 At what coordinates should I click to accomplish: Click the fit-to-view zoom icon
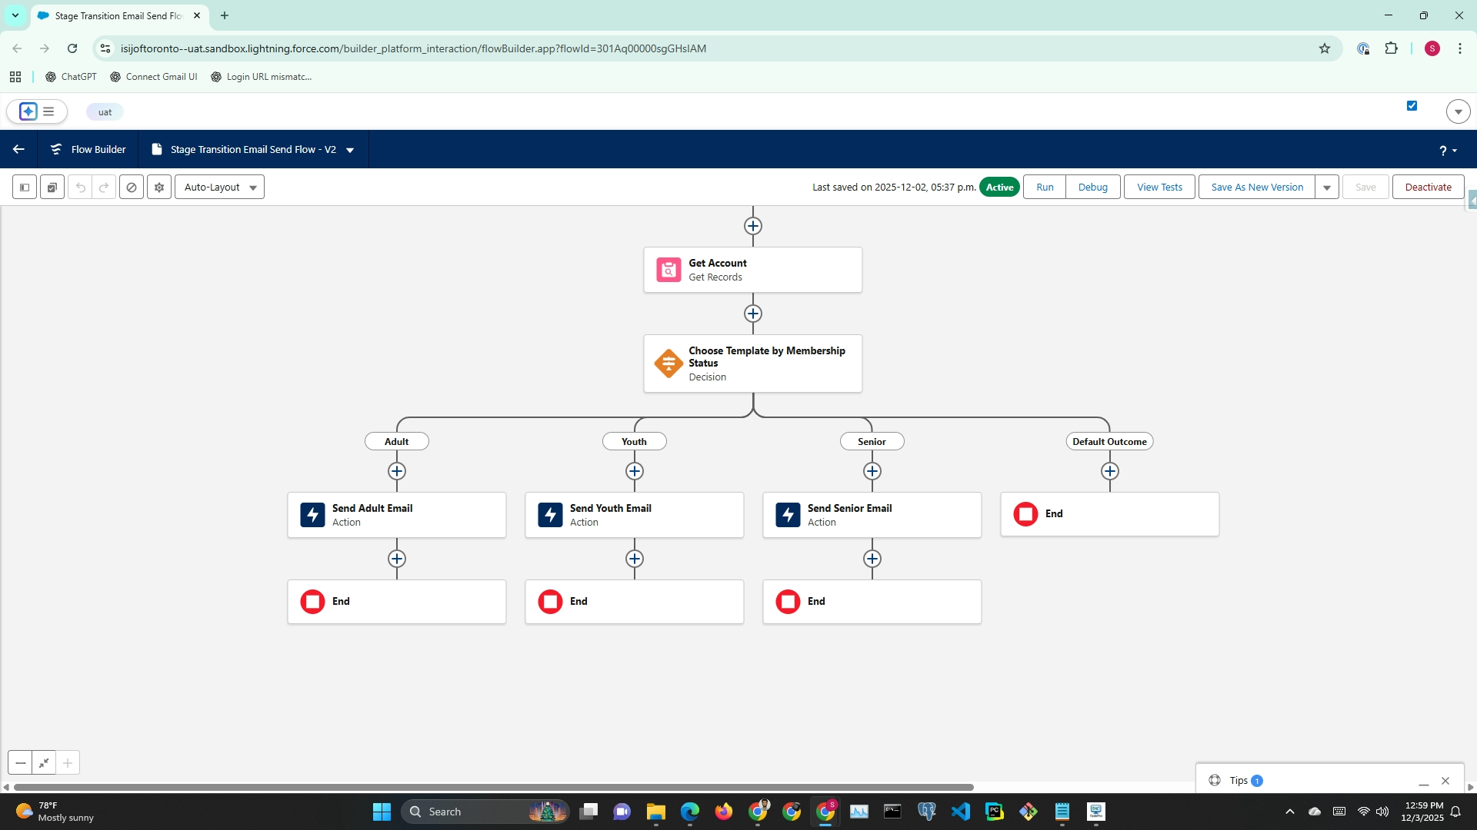pyautogui.click(x=44, y=763)
